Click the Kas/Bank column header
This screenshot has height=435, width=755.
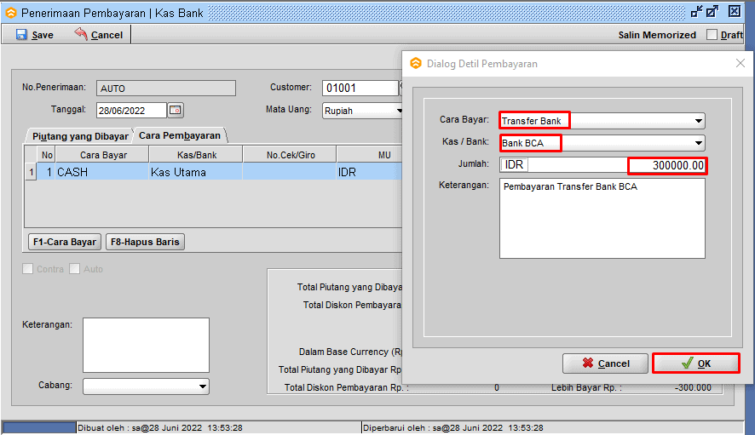[x=197, y=155]
